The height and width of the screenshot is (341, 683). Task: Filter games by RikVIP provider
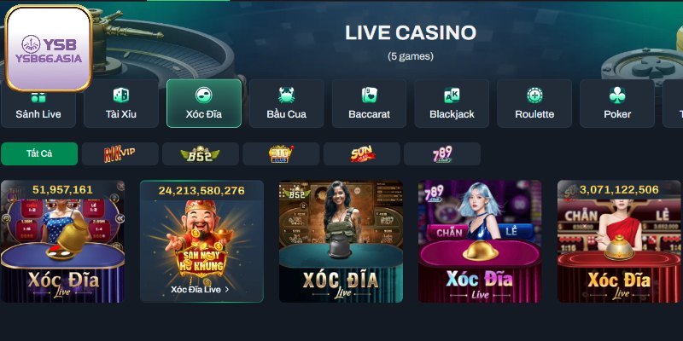(120, 154)
